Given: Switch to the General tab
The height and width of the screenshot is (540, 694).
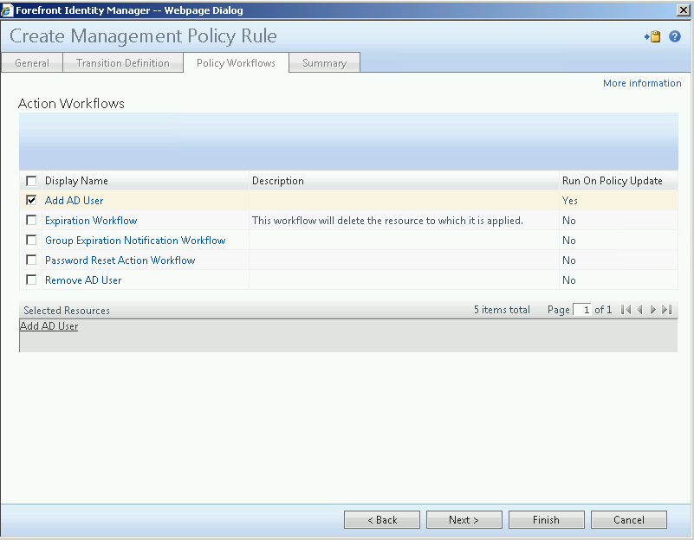Looking at the screenshot, I should (32, 63).
